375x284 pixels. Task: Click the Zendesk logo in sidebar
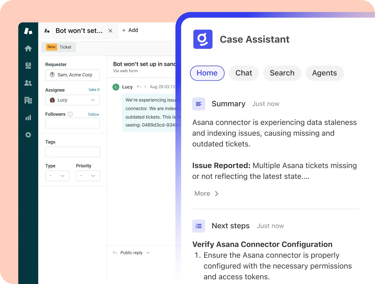point(28,31)
